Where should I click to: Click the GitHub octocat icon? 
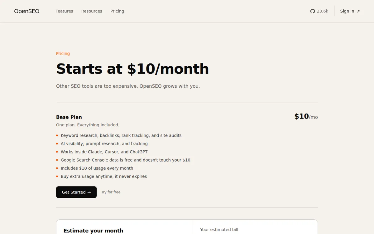click(313, 11)
